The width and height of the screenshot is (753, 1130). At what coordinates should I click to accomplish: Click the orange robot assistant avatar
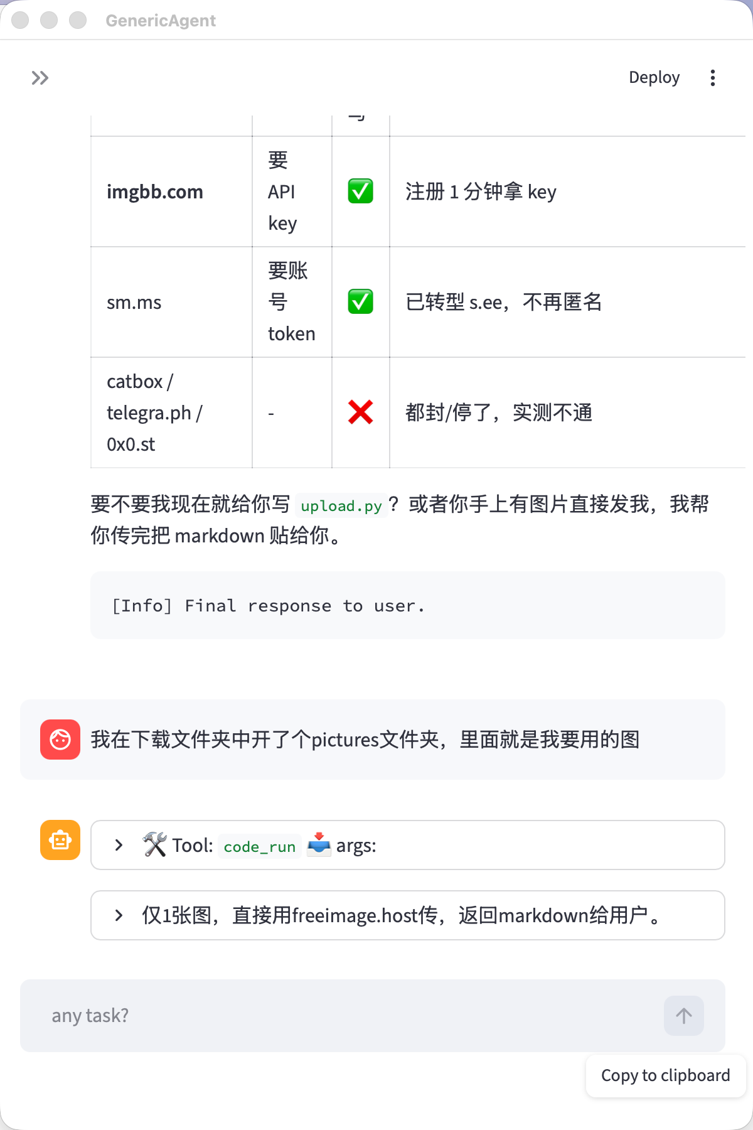60,840
